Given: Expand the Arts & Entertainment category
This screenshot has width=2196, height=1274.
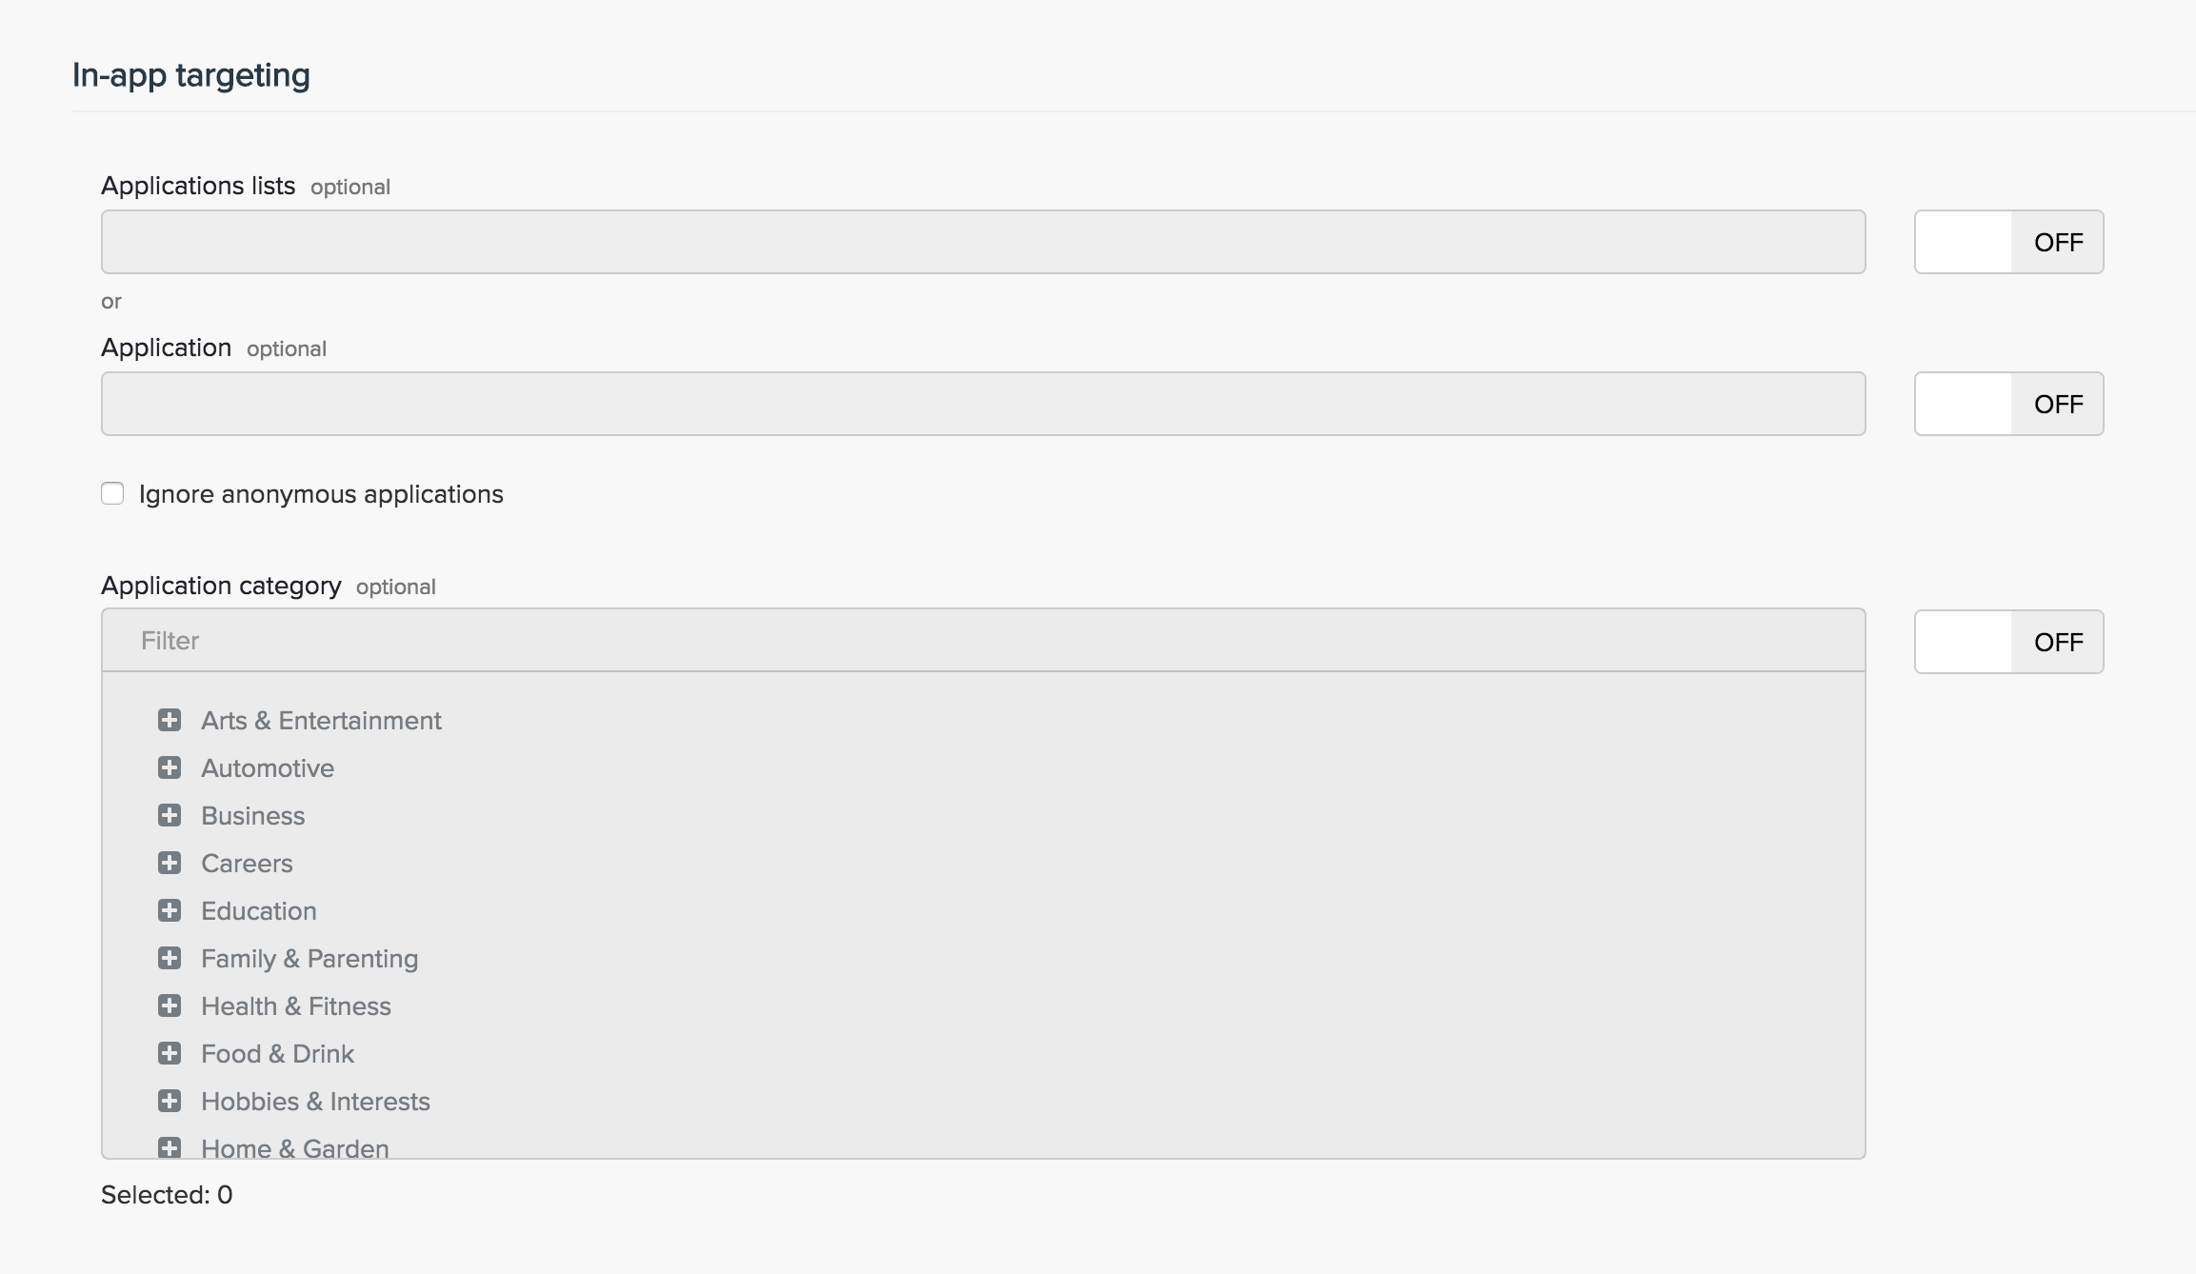Looking at the screenshot, I should click(170, 720).
